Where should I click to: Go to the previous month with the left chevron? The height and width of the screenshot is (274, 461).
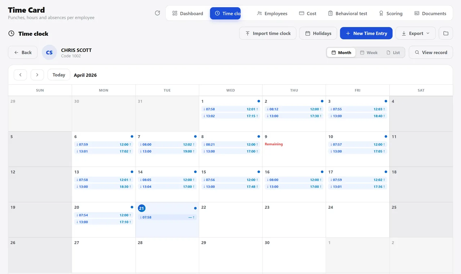(21, 75)
